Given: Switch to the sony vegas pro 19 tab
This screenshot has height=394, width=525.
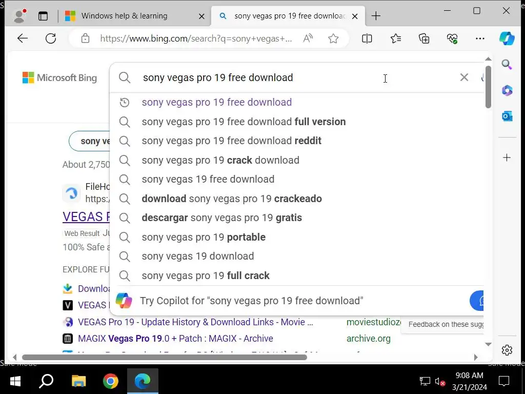Looking at the screenshot, I should [x=289, y=16].
